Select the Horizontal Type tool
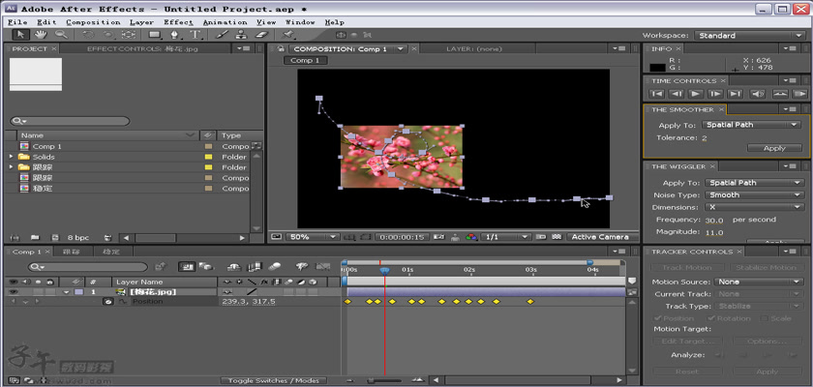Image resolution: width=813 pixels, height=387 pixels. (196, 35)
